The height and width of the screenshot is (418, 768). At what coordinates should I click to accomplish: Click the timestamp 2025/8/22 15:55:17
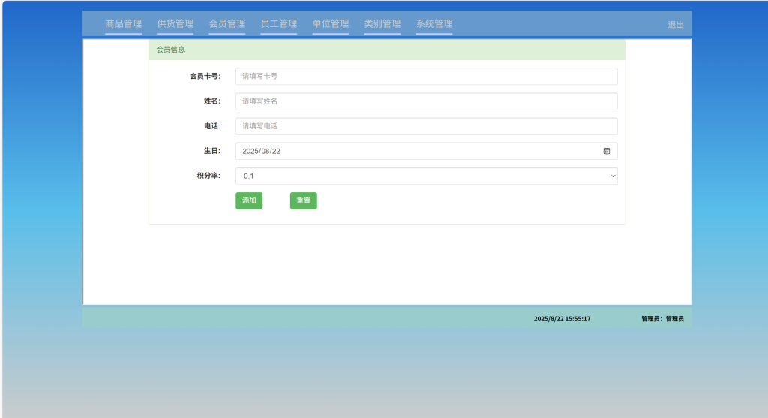[x=562, y=318]
